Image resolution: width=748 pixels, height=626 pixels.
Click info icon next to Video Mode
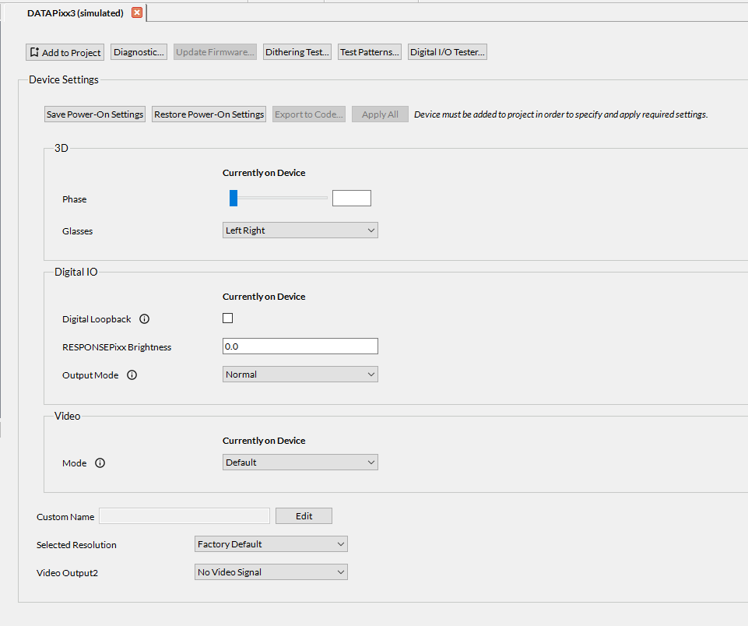(100, 463)
